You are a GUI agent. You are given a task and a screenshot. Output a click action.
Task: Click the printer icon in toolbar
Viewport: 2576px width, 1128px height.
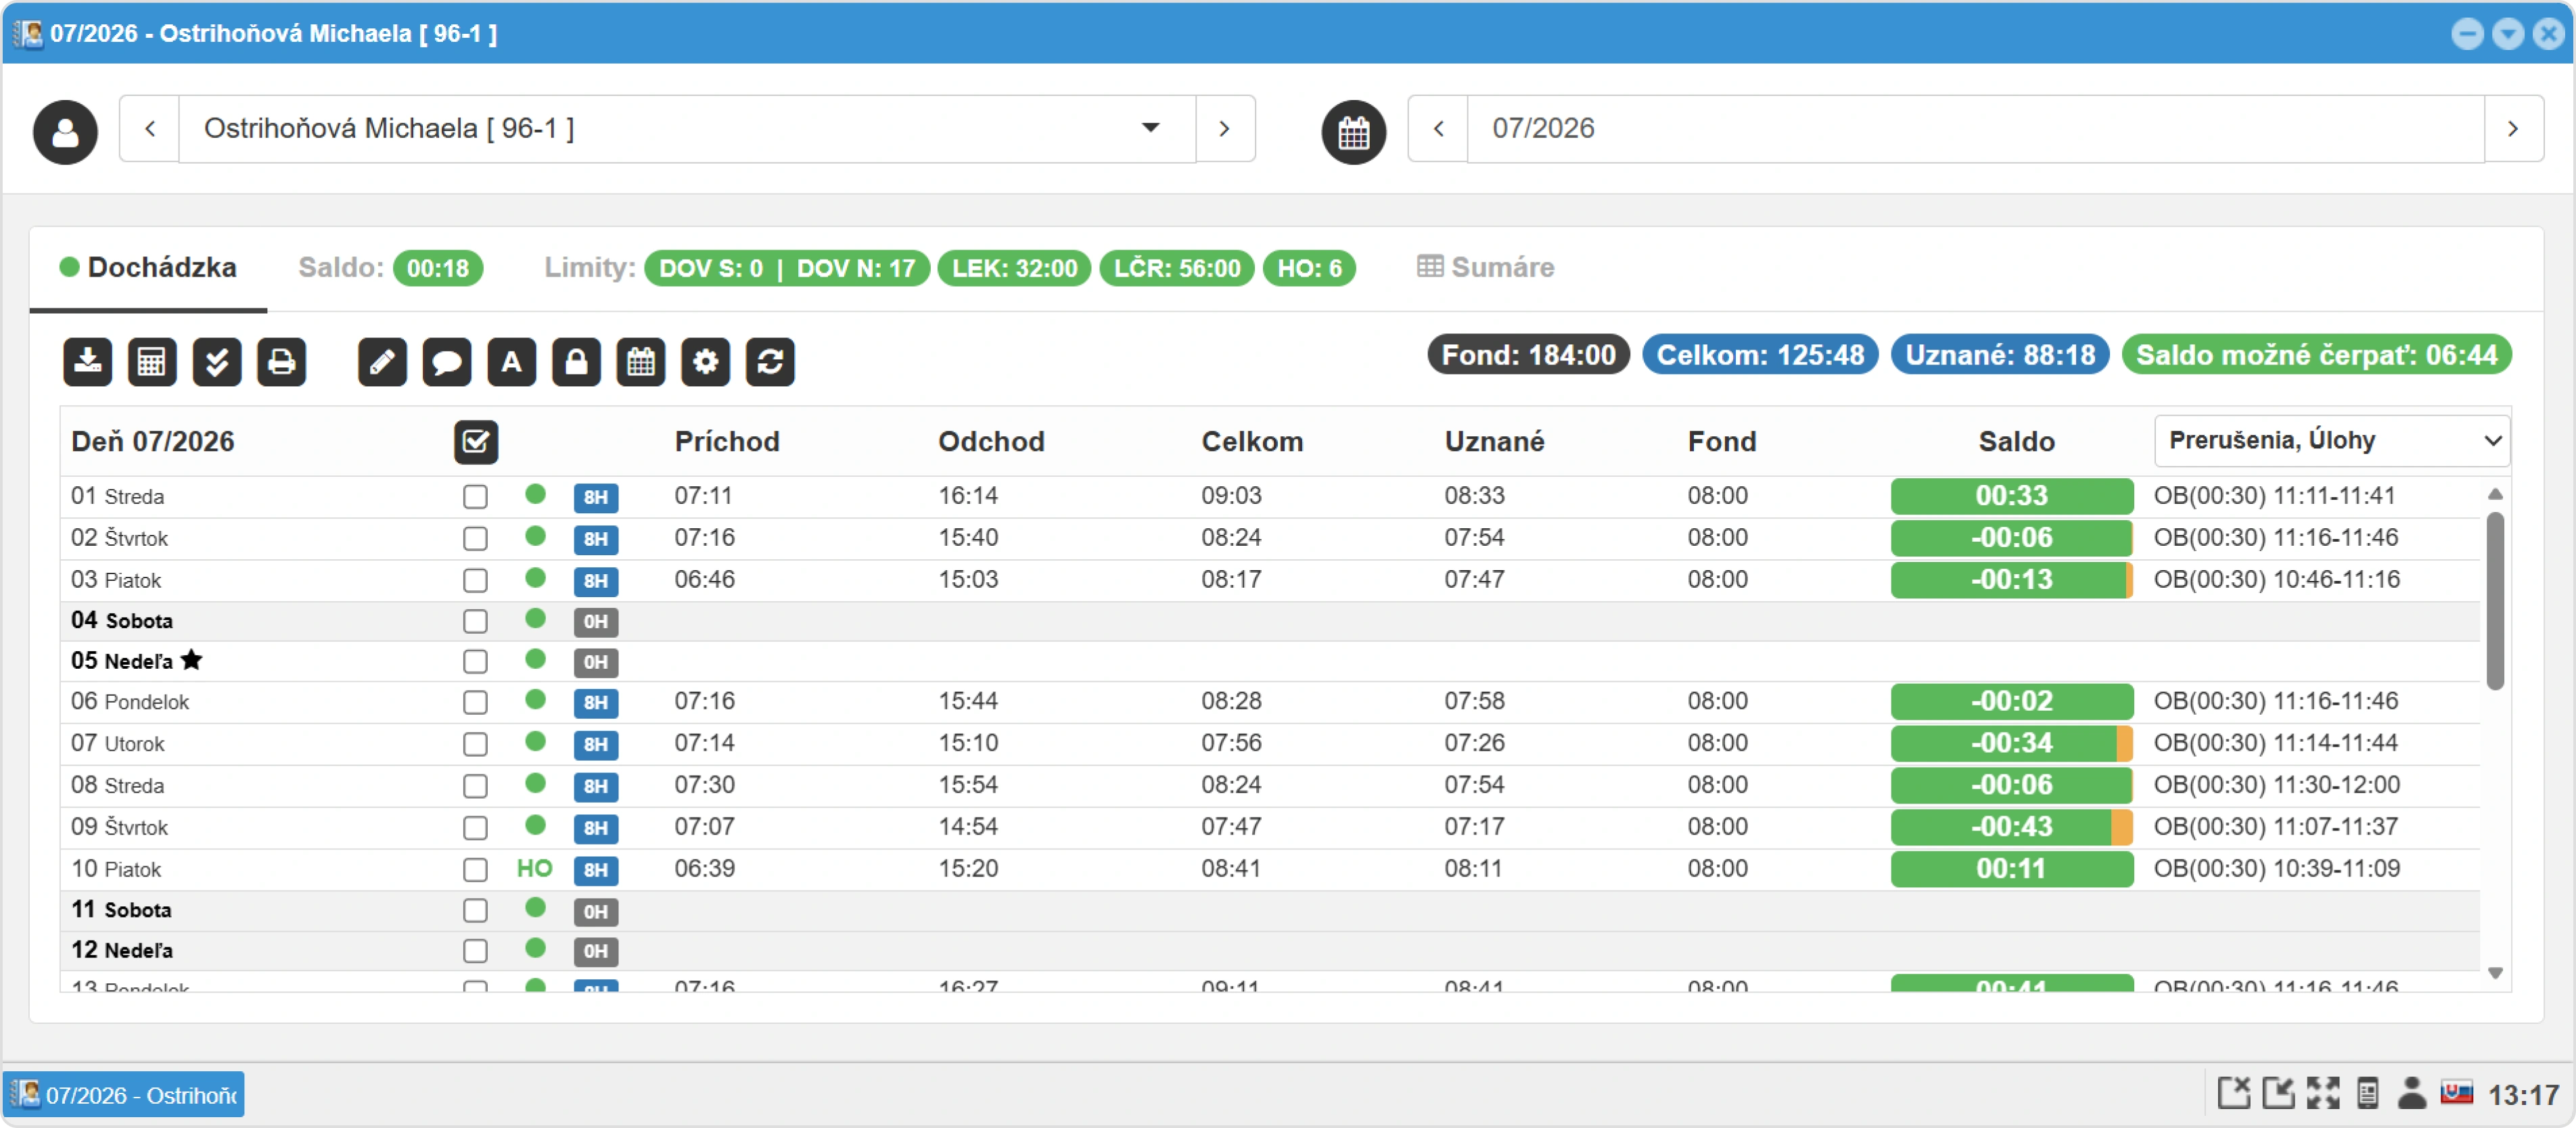click(x=282, y=361)
